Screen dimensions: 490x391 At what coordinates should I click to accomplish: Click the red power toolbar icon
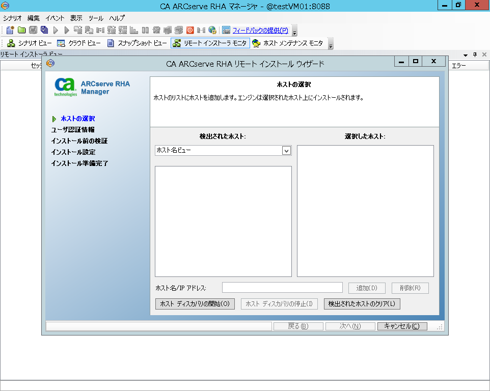pos(190,30)
